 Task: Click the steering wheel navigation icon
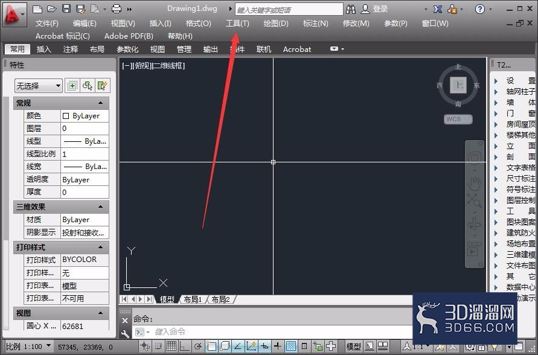475,158
